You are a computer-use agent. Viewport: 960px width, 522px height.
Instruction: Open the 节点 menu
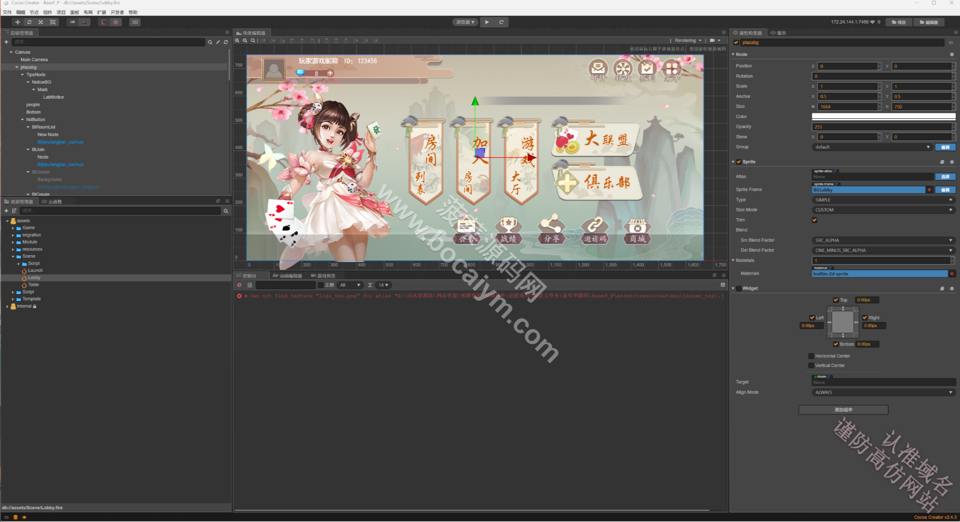tap(34, 12)
